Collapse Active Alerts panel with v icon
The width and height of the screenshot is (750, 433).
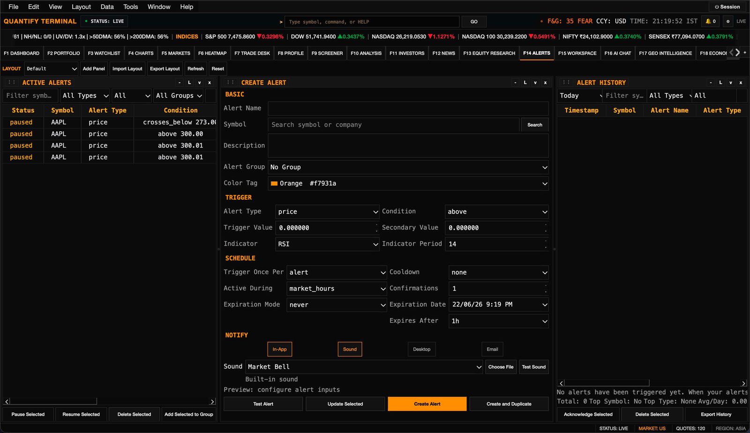click(199, 82)
